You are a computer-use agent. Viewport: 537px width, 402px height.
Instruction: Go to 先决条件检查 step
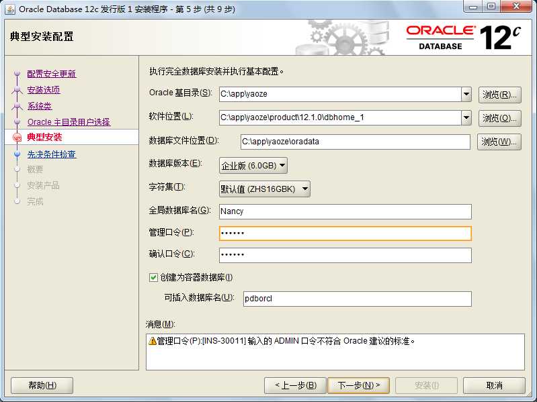[51, 154]
